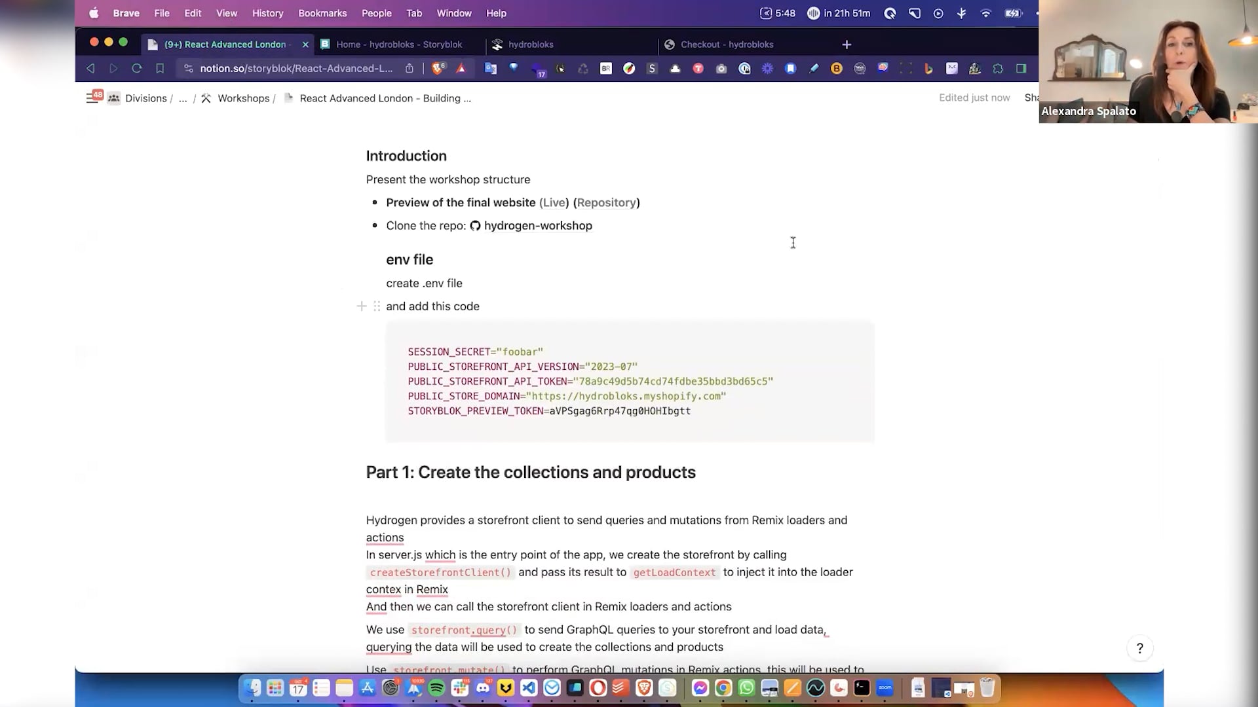Switch to Checkout - hydrobloks tab
1258x707 pixels.
[x=727, y=45]
